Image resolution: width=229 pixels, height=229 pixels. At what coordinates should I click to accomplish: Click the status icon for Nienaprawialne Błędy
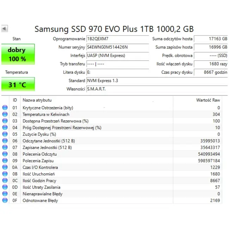(x=5, y=194)
